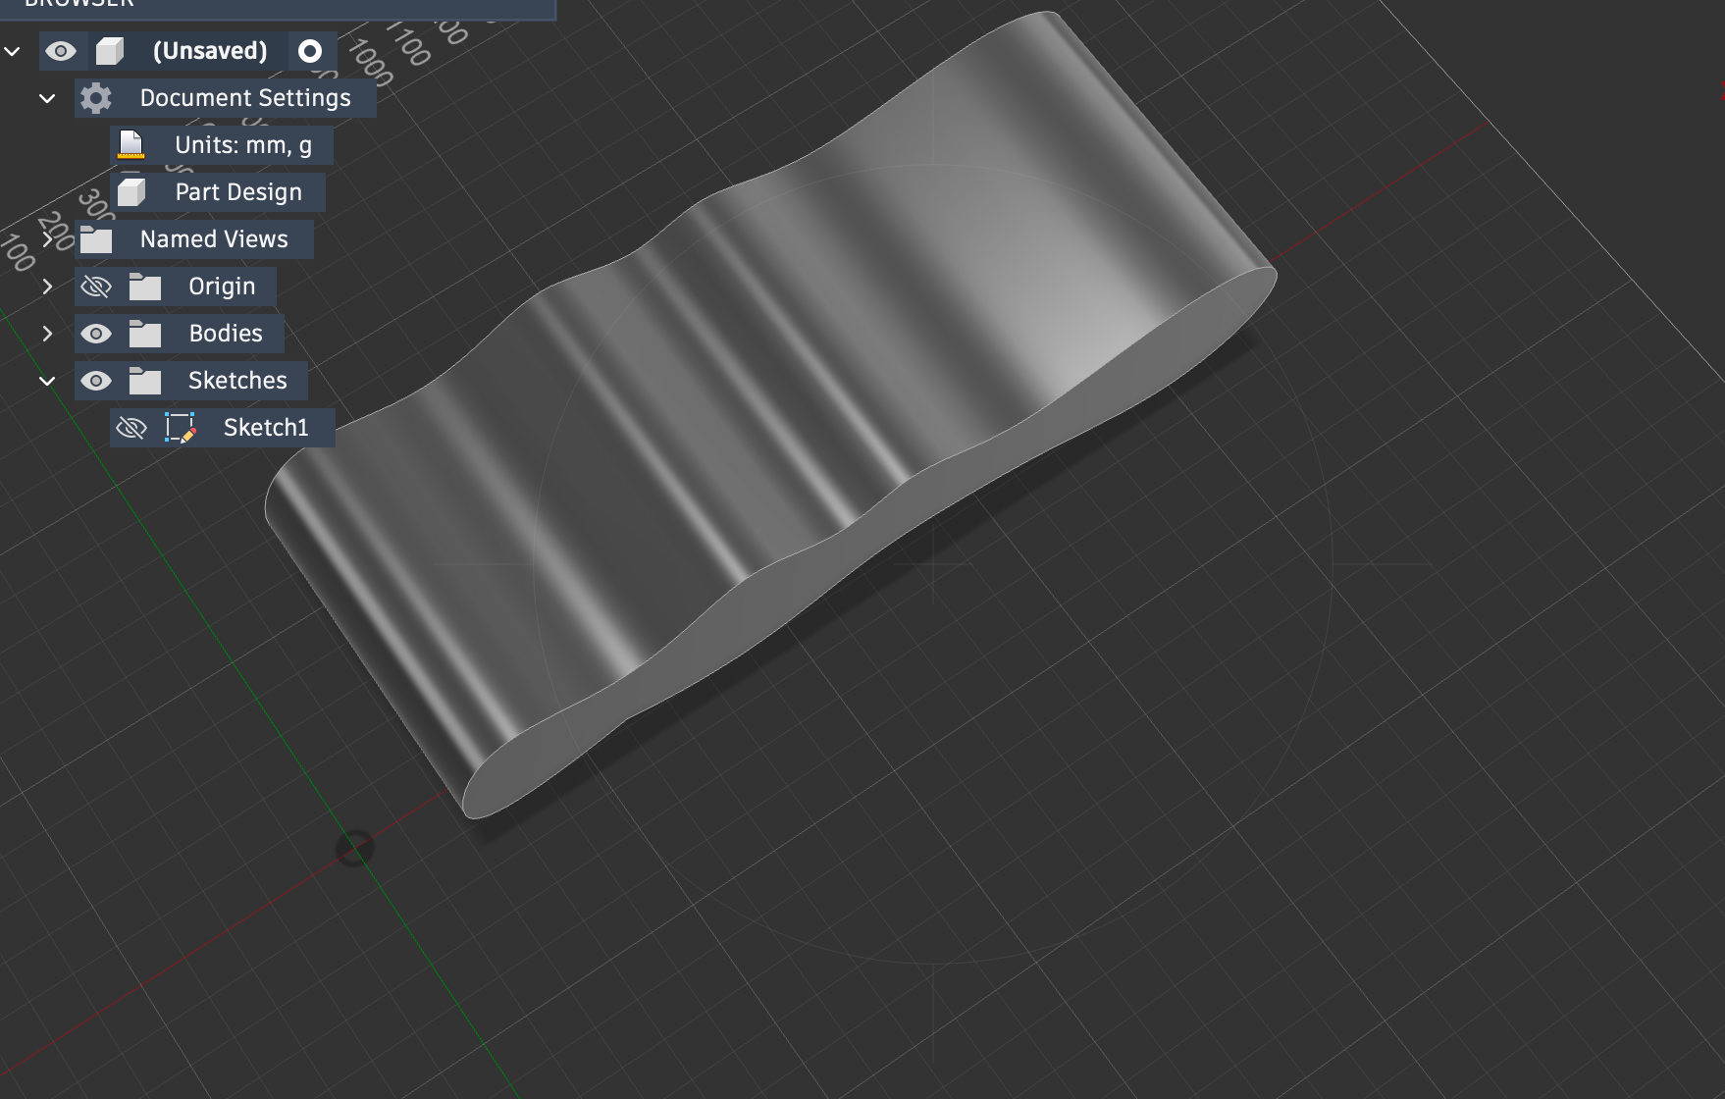Image resolution: width=1725 pixels, height=1099 pixels.
Task: Click the root component cube icon
Action: (x=110, y=51)
